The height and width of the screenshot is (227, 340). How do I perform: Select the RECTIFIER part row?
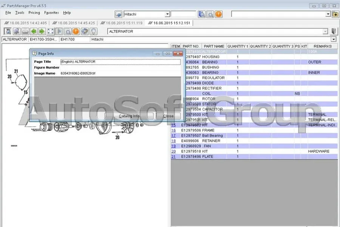pyautogui.click(x=261, y=89)
